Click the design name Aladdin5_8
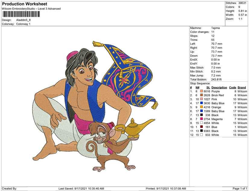 (23, 20)
